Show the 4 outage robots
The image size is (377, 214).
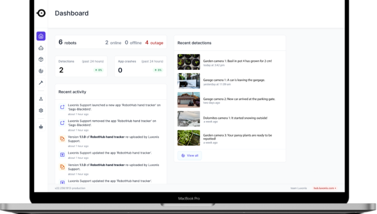pos(154,42)
